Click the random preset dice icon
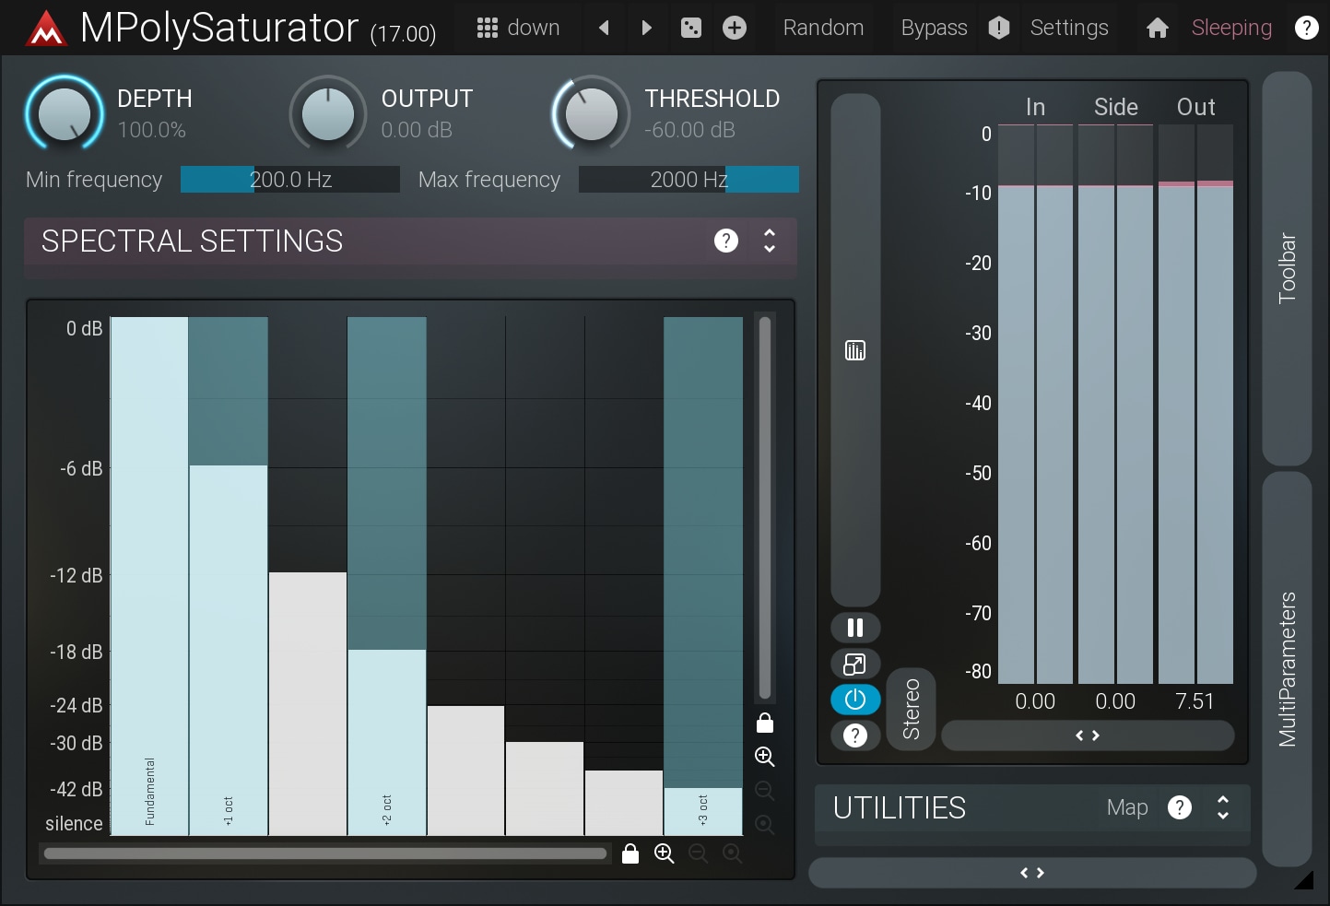Viewport: 1330px width, 906px height. [690, 28]
